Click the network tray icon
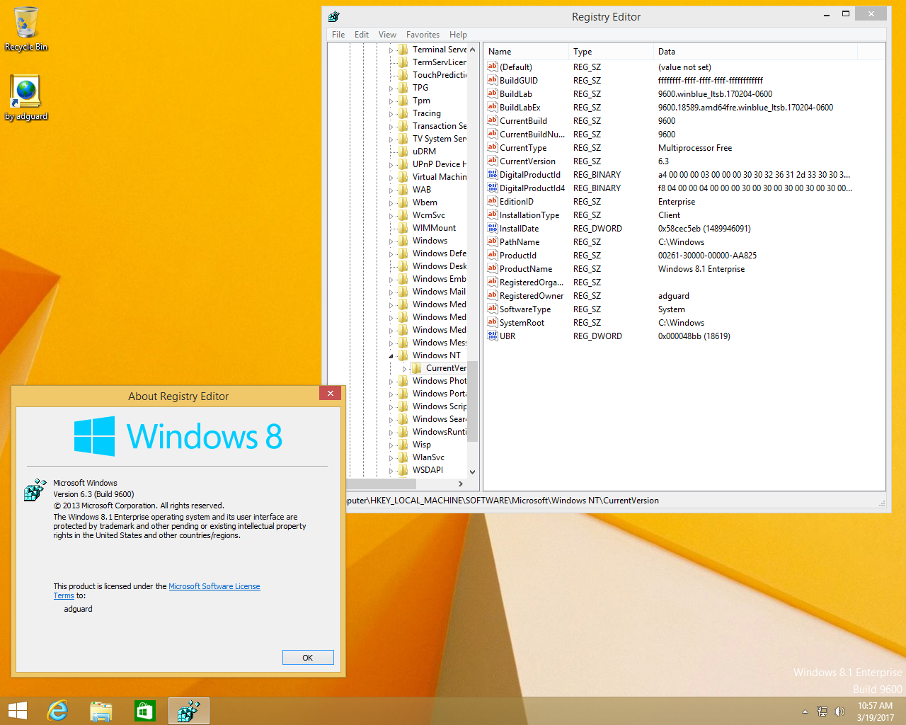This screenshot has width=906, height=725. point(822,712)
